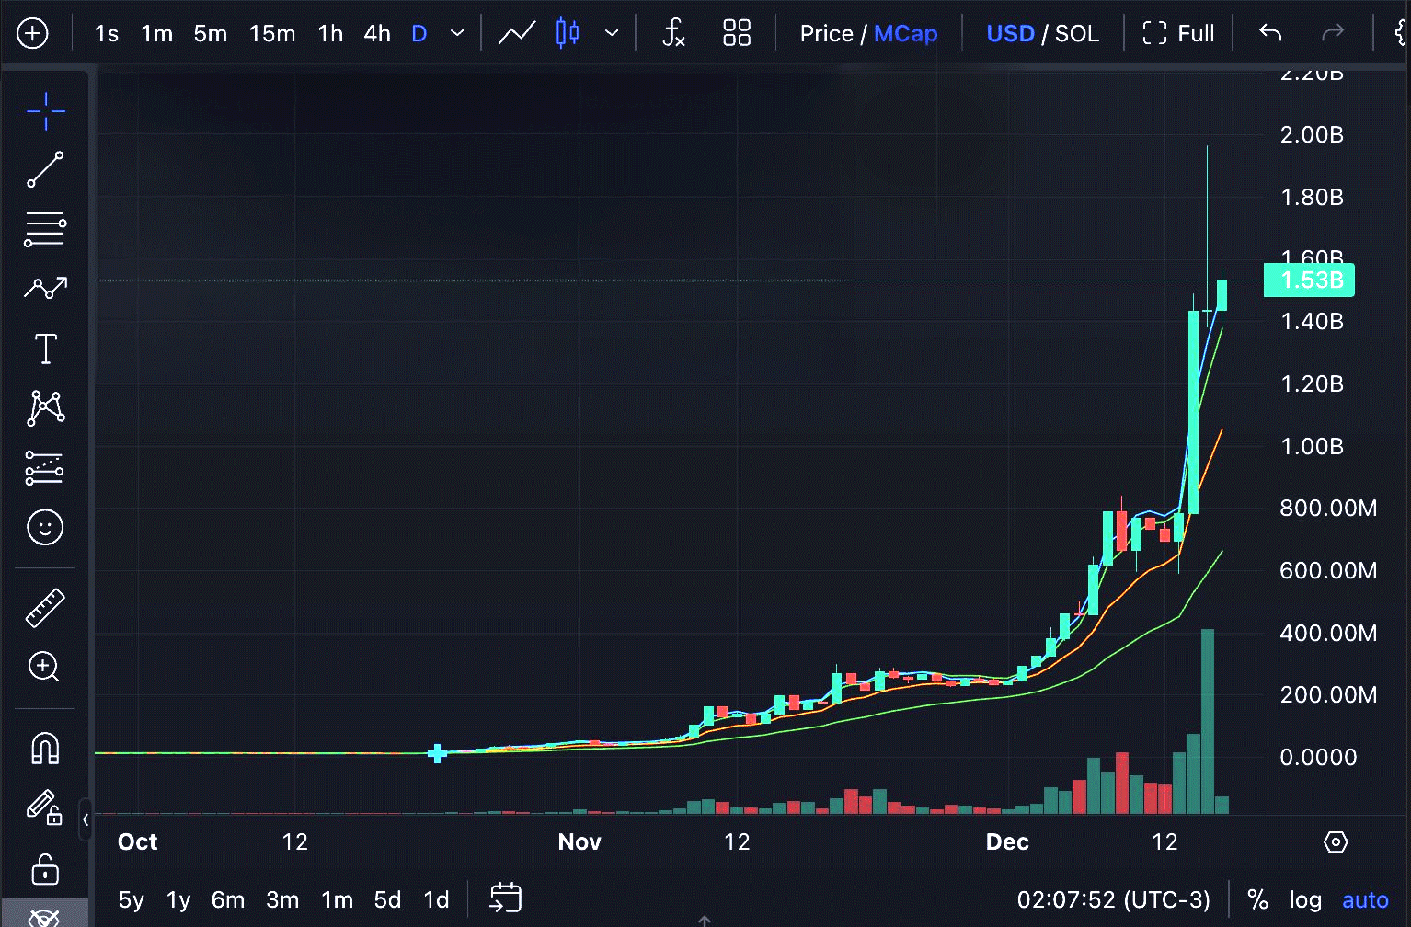Switch to line chart style

tap(517, 34)
